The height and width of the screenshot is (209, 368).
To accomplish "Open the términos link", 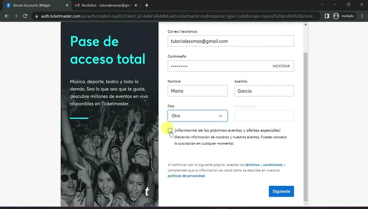I will click(x=252, y=165).
